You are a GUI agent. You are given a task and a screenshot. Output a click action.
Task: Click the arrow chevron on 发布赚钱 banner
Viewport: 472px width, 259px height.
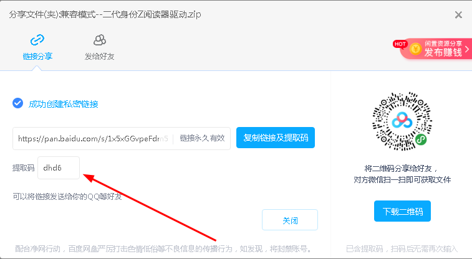click(x=467, y=49)
